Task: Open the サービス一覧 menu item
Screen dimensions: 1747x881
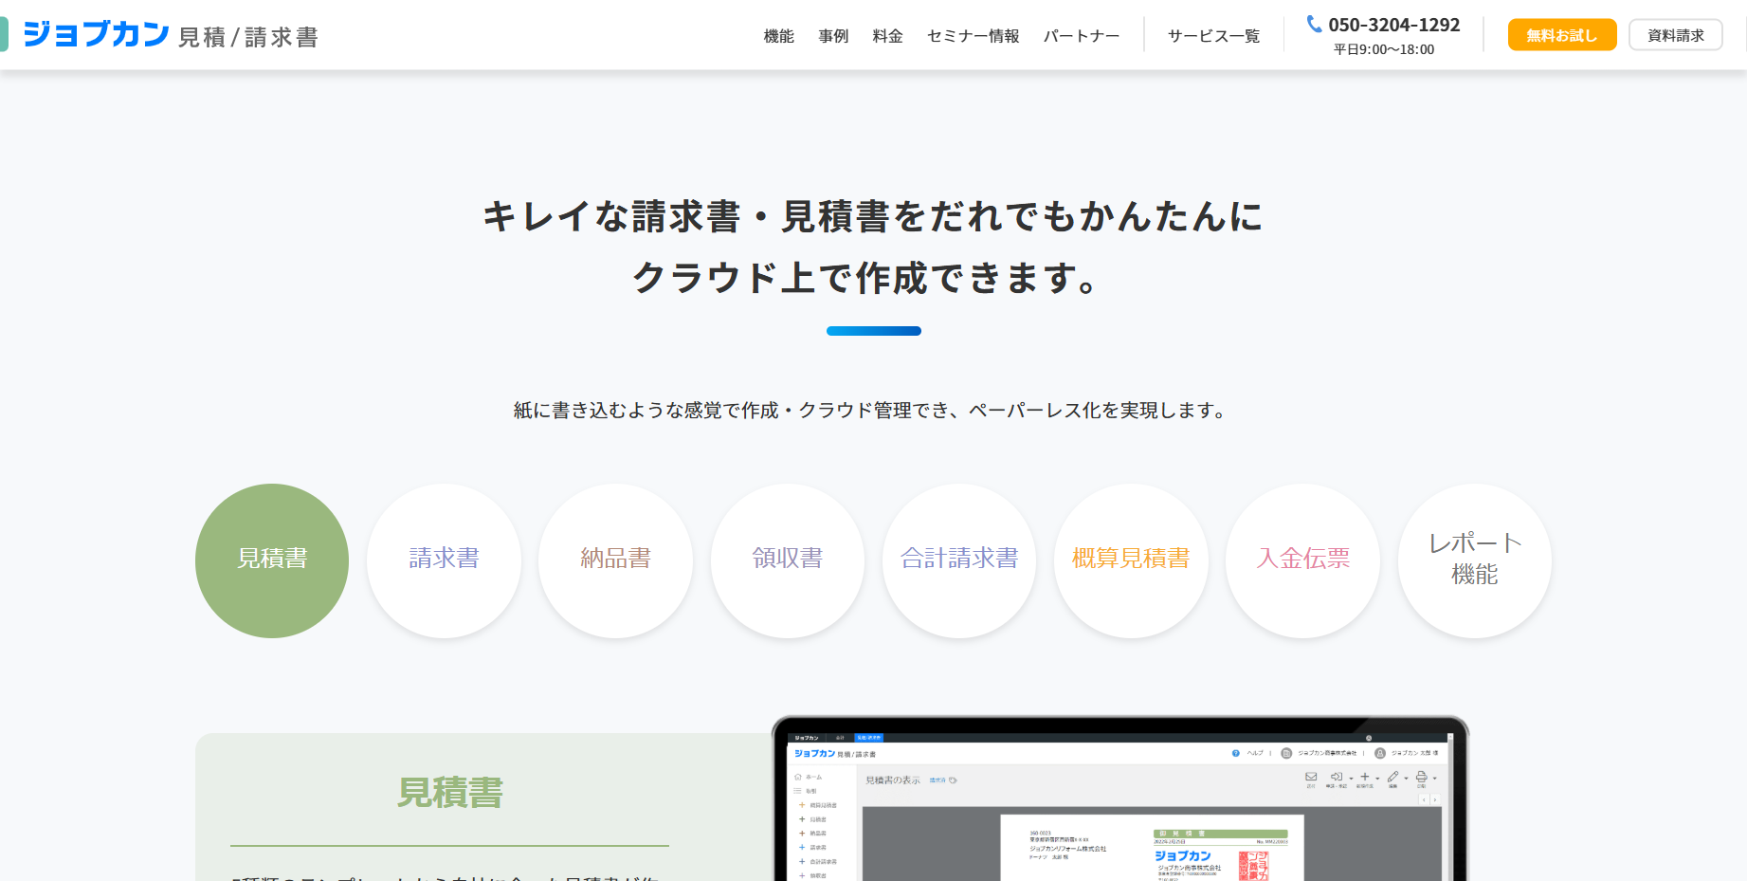Action: 1214,36
